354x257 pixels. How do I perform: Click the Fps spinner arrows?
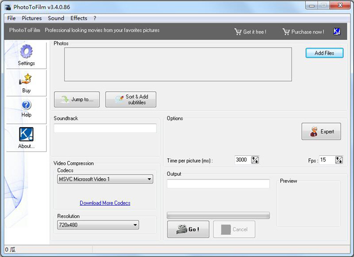tap(339, 160)
